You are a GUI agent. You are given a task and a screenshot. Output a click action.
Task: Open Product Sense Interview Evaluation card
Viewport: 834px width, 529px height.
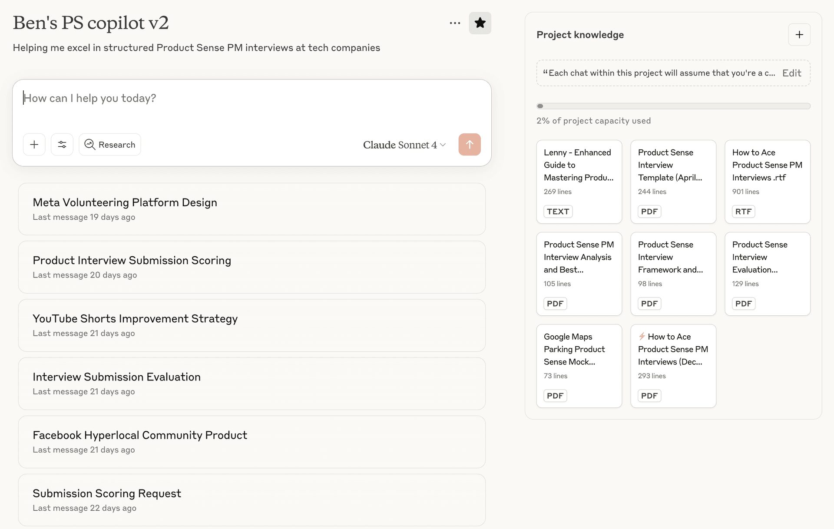pos(768,274)
